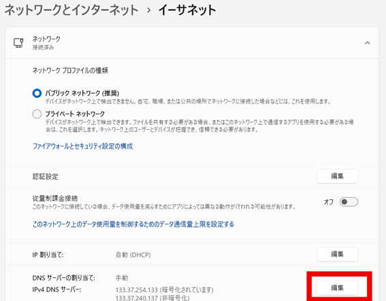Select プライベート ネットワーク radio button

[37, 114]
